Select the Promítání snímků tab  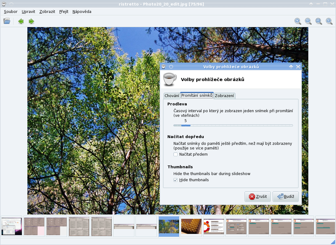[197, 95]
